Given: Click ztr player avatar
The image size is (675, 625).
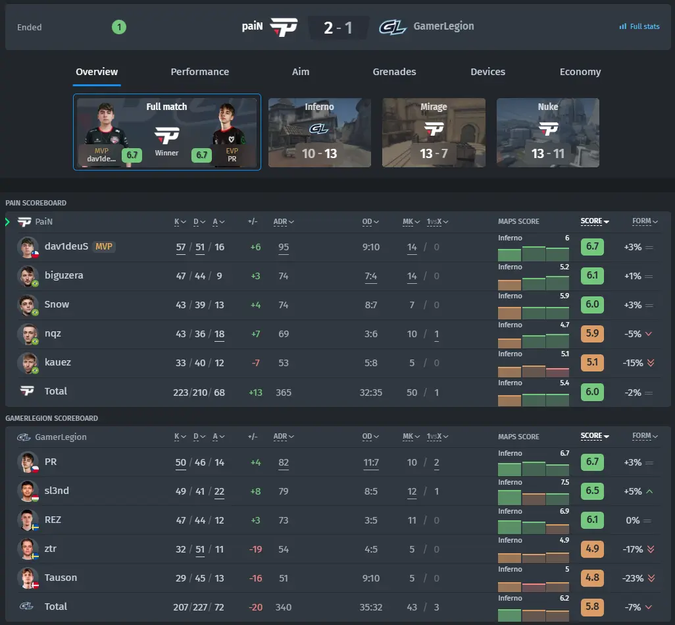Looking at the screenshot, I should pyautogui.click(x=28, y=549).
